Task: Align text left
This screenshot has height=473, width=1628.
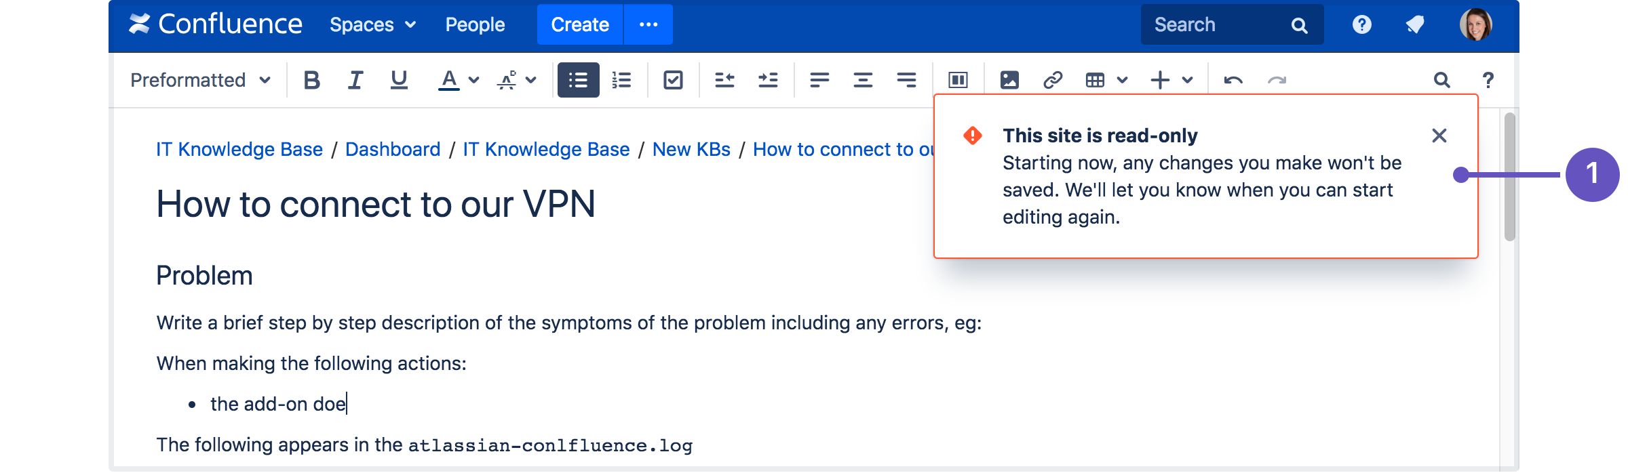Action: click(x=819, y=80)
